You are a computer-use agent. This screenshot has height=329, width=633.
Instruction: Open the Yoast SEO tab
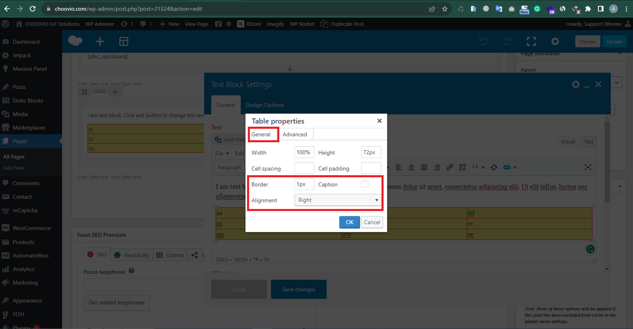(97, 255)
